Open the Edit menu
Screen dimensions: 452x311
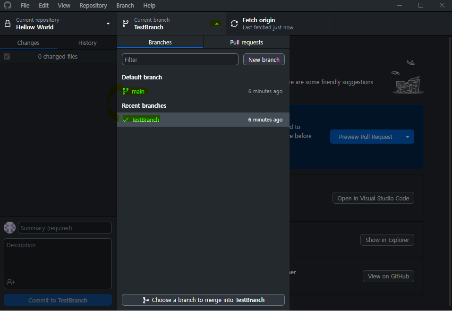pos(44,6)
